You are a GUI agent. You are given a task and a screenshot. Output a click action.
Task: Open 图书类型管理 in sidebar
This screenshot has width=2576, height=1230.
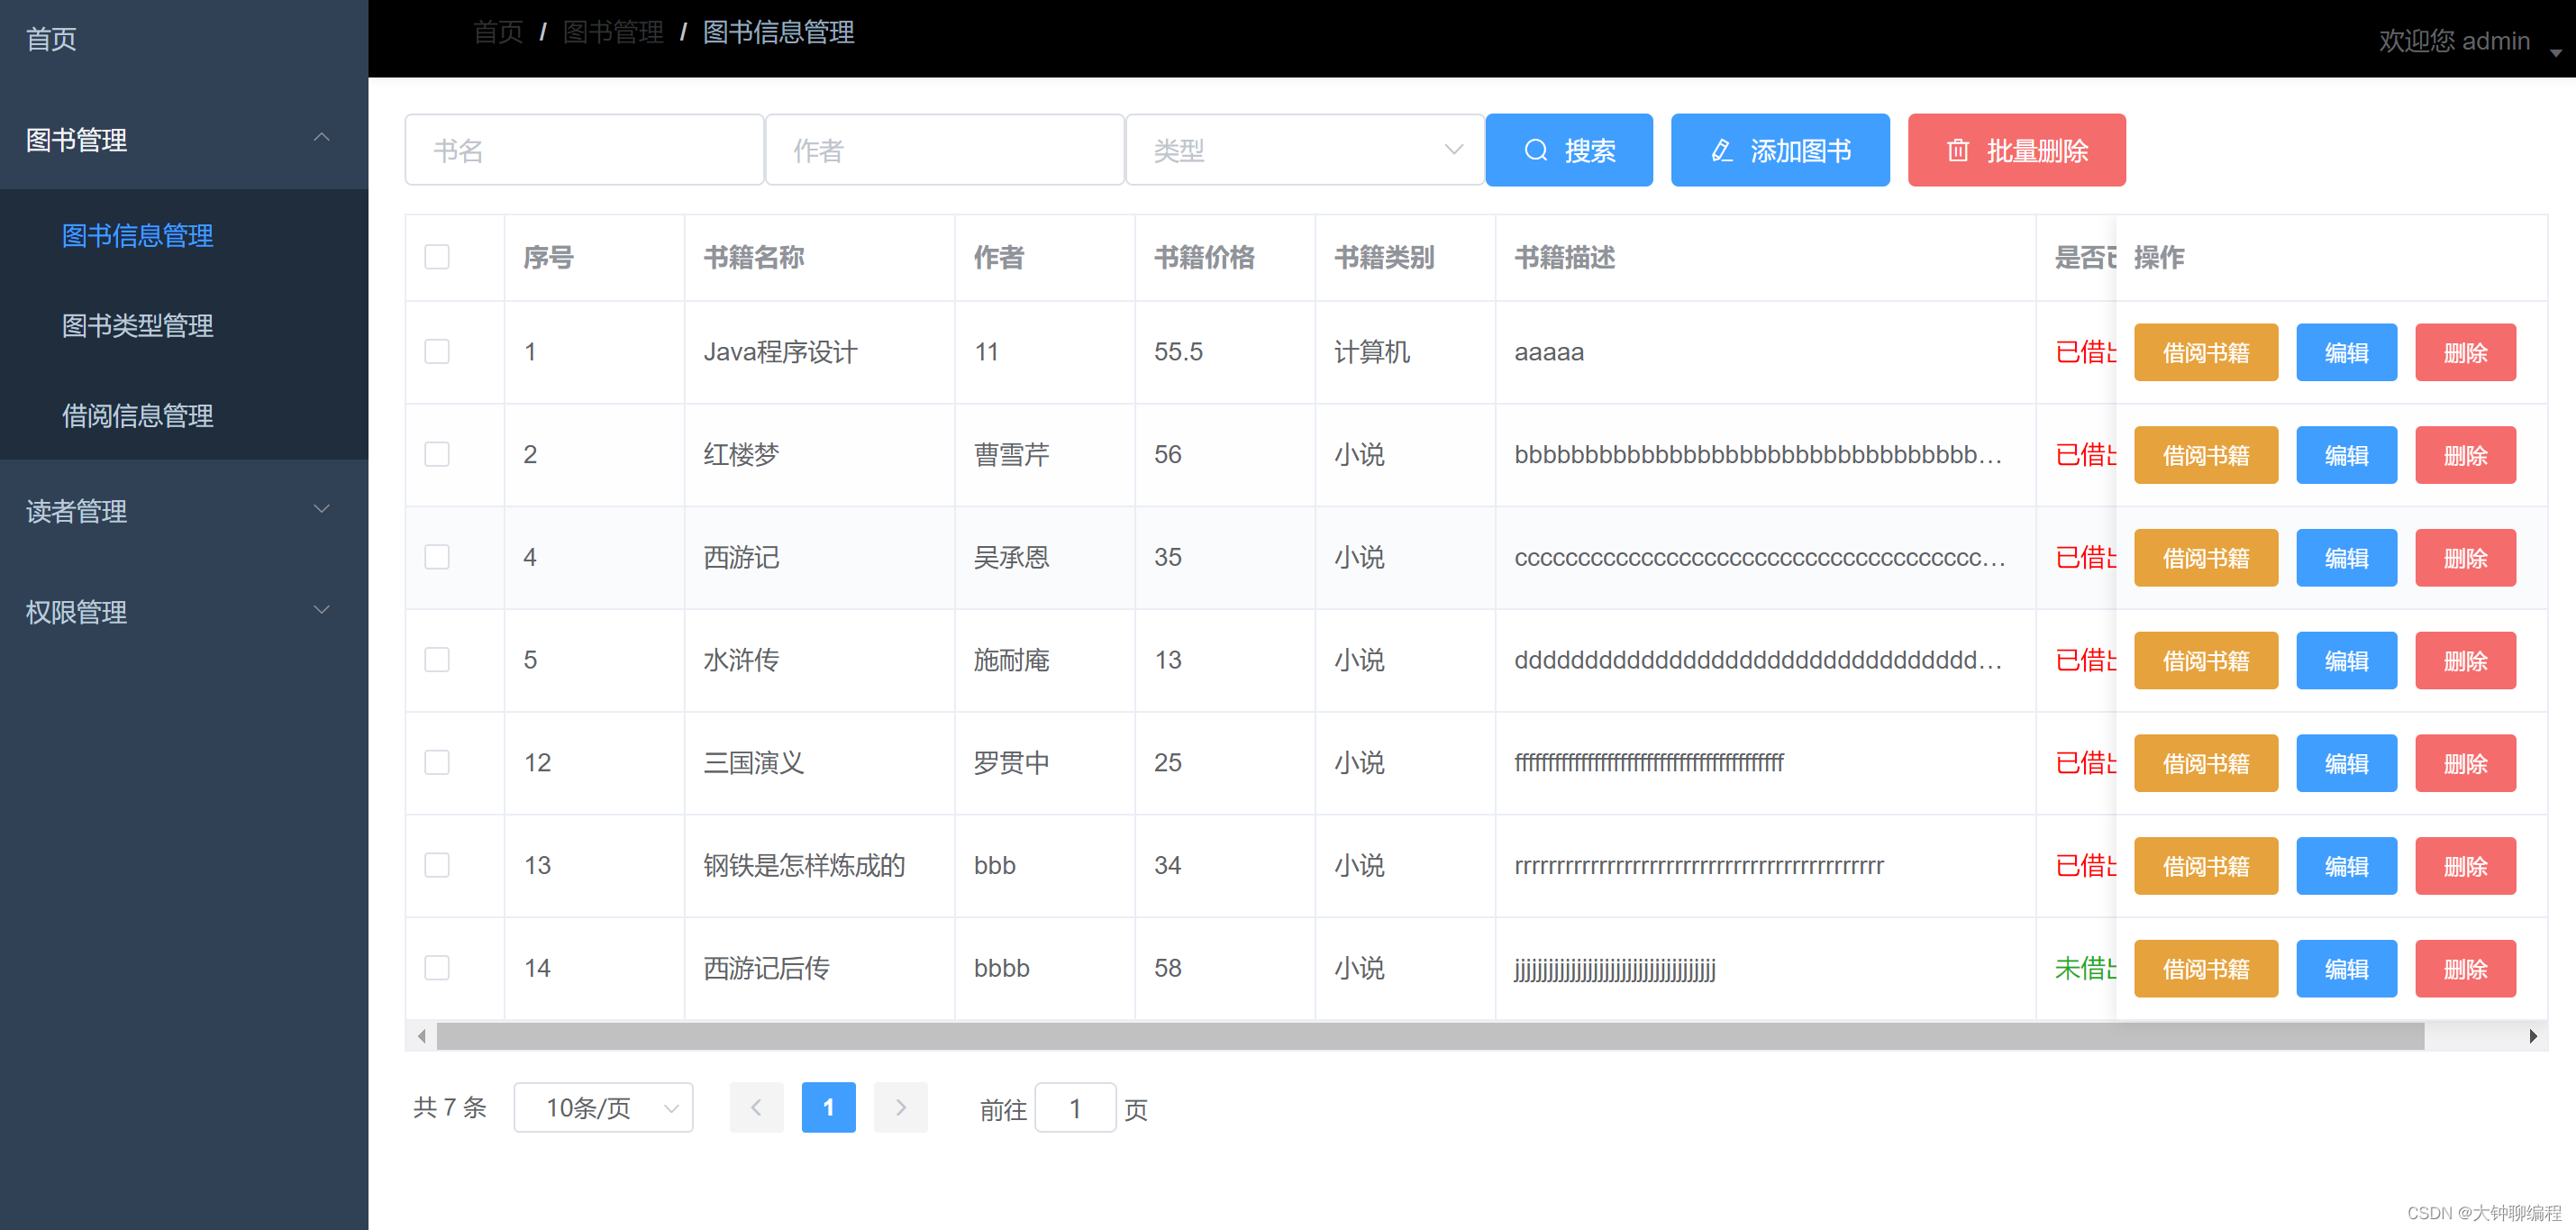pyautogui.click(x=138, y=325)
